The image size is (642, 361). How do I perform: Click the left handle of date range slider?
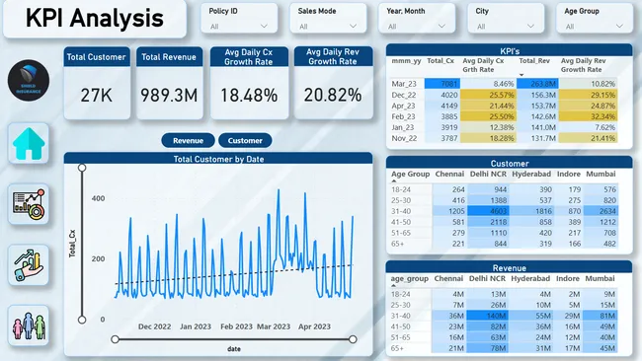coord(115,339)
